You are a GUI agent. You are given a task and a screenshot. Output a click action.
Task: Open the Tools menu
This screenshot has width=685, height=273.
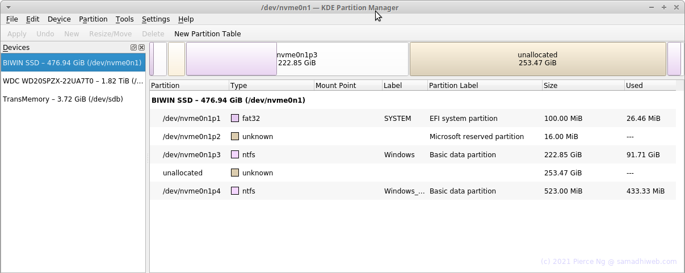[x=124, y=19]
